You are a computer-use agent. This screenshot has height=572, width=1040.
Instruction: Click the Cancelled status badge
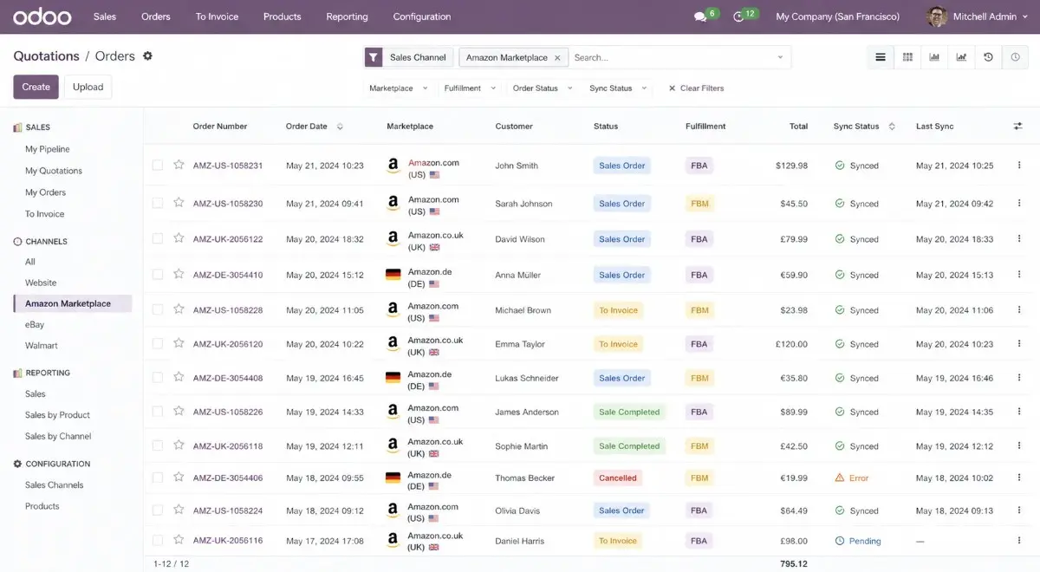[618, 478]
